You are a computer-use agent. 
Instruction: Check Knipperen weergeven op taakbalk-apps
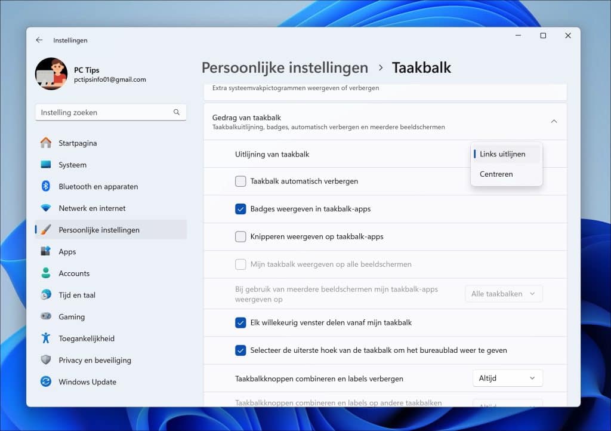click(x=240, y=236)
